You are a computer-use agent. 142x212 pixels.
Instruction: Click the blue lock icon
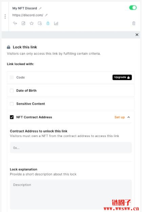pyautogui.click(x=48, y=23)
